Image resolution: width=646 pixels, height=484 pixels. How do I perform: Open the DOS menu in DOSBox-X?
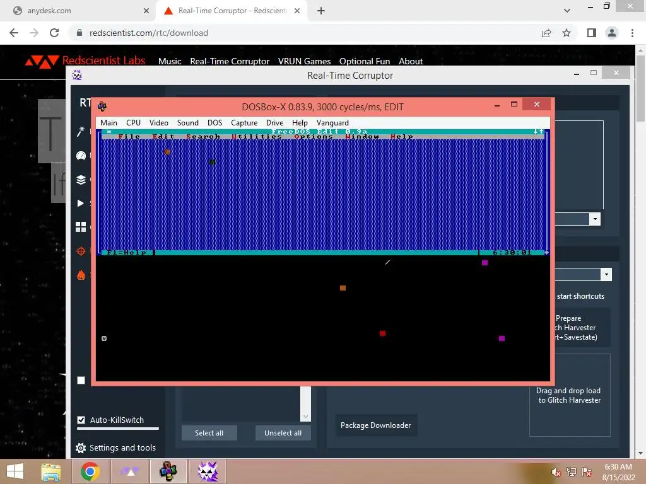tap(214, 123)
